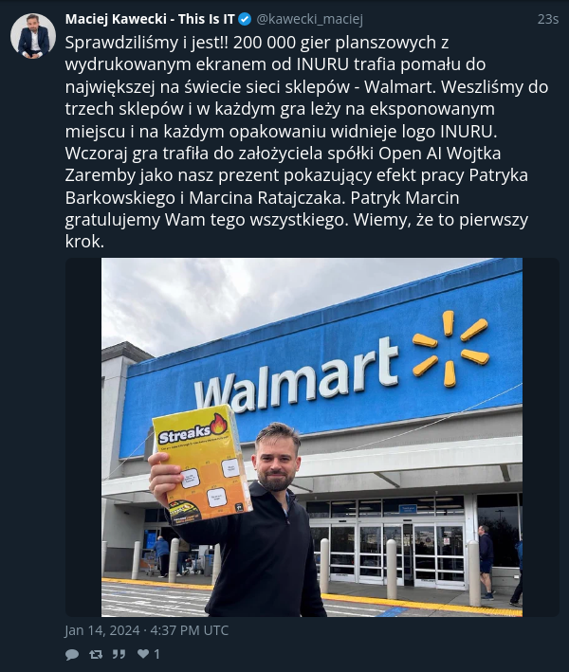Click the Streaks game box in photo

click(202, 463)
